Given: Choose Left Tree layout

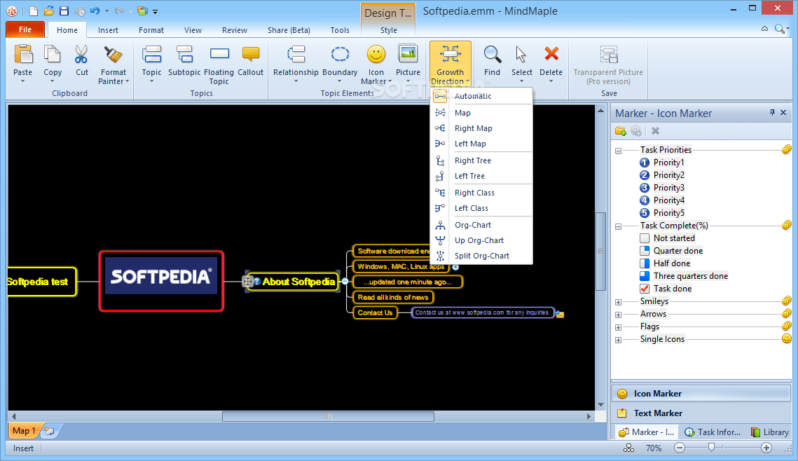Looking at the screenshot, I should (x=482, y=176).
